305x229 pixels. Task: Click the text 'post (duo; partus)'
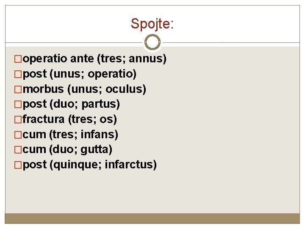click(x=71, y=104)
